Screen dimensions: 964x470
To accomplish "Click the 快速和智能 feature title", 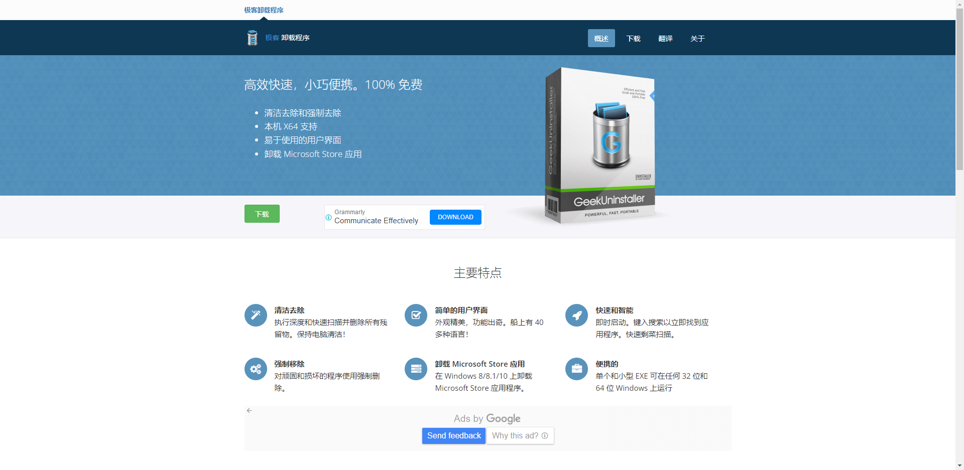I will (x=615, y=310).
